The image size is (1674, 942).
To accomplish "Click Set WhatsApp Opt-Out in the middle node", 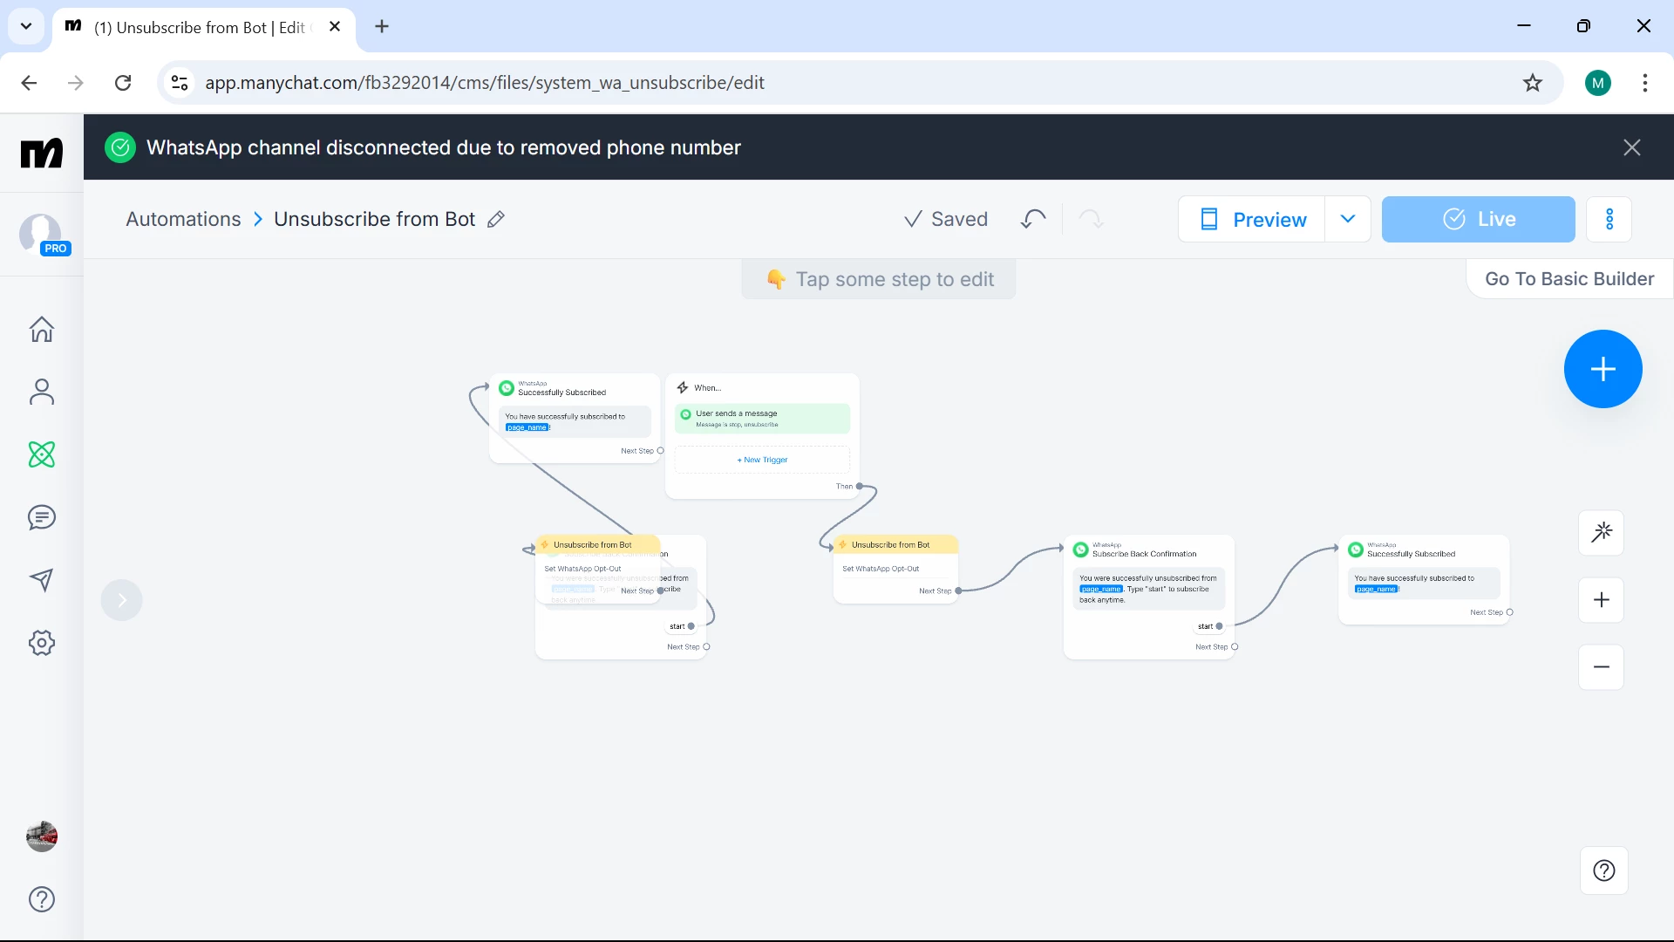I will [881, 569].
